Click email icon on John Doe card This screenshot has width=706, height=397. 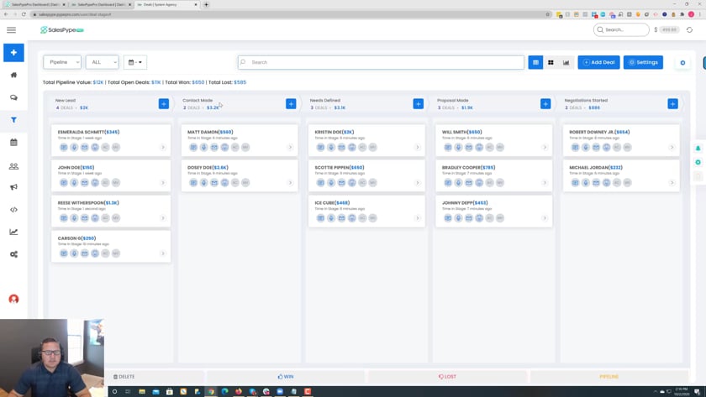(x=85, y=182)
